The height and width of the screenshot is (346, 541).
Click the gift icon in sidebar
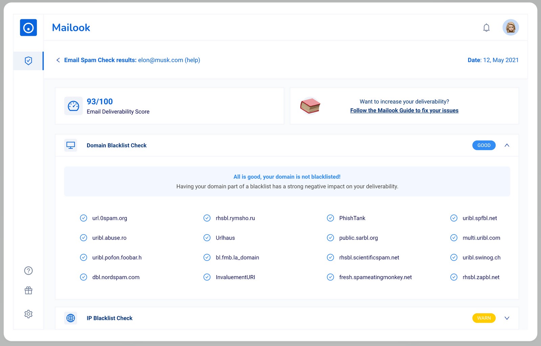[x=28, y=291]
